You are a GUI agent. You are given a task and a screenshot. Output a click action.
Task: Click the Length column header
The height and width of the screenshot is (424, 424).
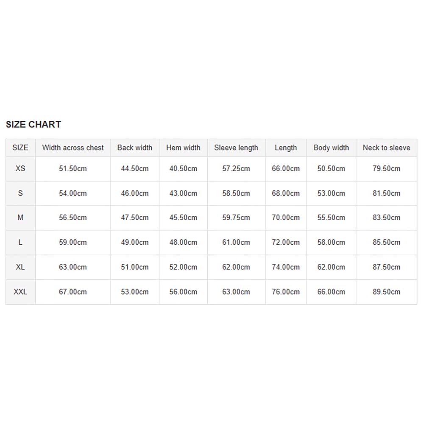pos(286,148)
